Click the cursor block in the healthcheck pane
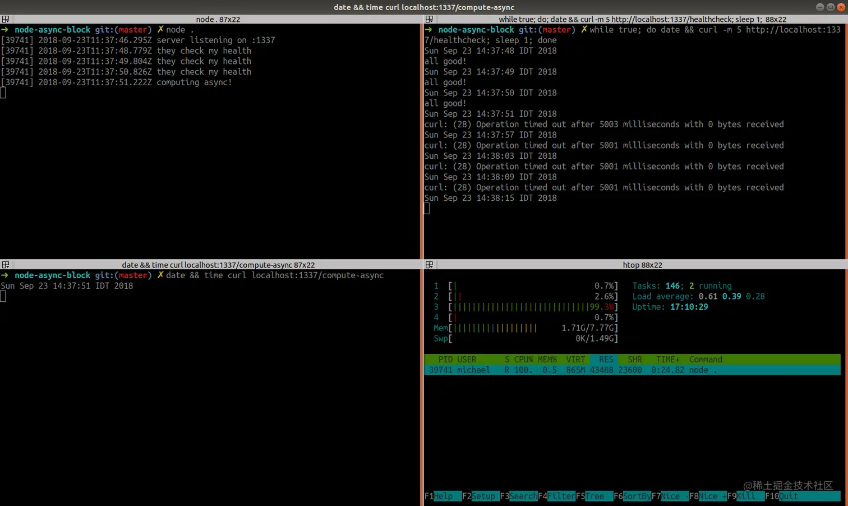 [x=427, y=209]
